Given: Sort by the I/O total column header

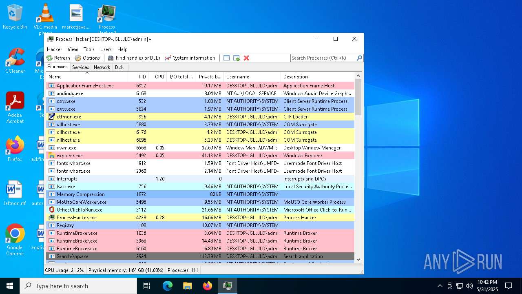Looking at the screenshot, I should click(x=181, y=77).
